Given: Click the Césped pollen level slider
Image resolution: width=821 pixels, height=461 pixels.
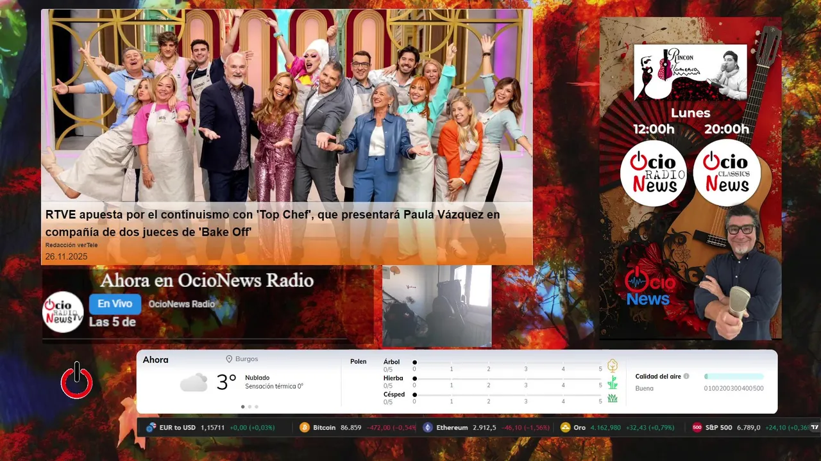Looking at the screenshot, I should pyautogui.click(x=507, y=395).
